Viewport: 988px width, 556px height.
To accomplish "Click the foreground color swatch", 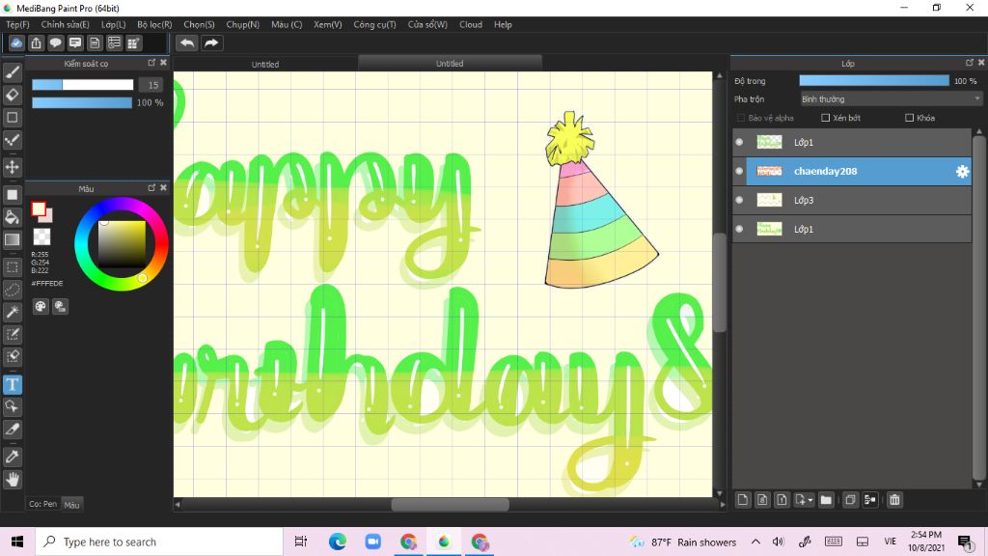I will coord(39,208).
